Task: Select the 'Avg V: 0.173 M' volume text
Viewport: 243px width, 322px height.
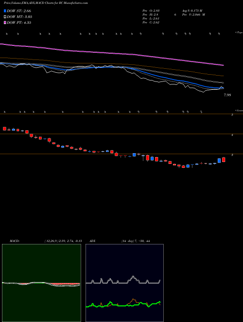Action: click(x=192, y=10)
